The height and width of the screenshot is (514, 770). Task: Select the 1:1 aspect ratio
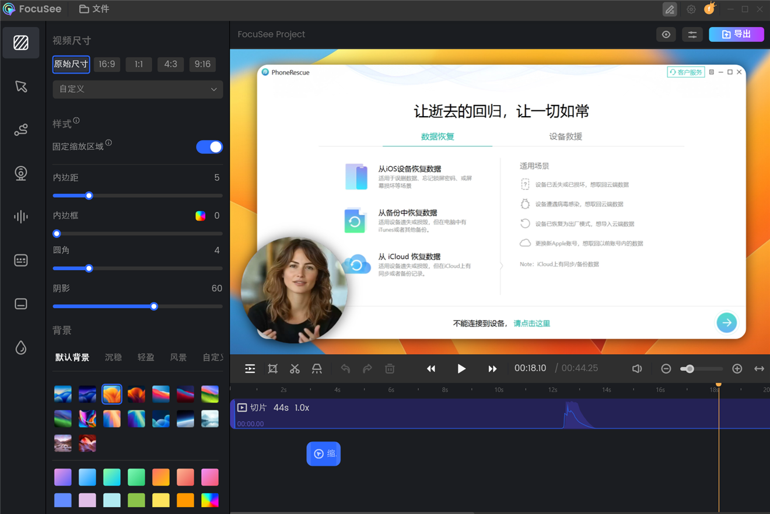click(x=139, y=64)
